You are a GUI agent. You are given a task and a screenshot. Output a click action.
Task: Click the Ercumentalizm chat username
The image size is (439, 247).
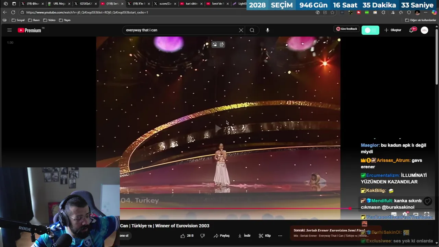coord(383,175)
